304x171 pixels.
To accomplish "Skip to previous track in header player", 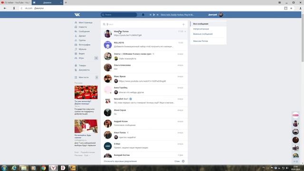I will click(150, 15).
